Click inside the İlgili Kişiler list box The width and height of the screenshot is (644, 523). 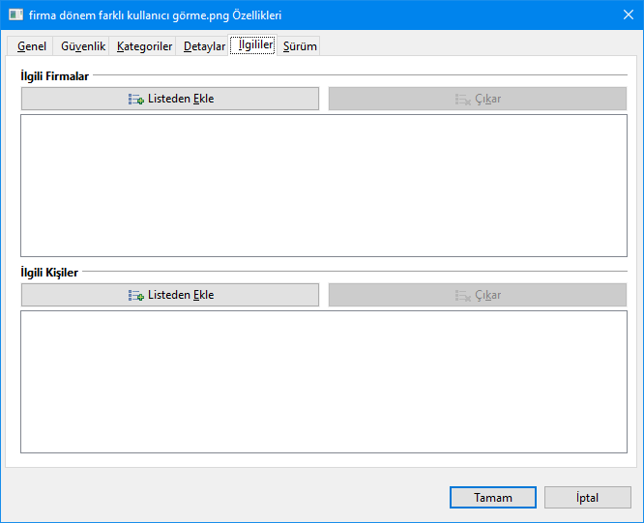(x=323, y=381)
